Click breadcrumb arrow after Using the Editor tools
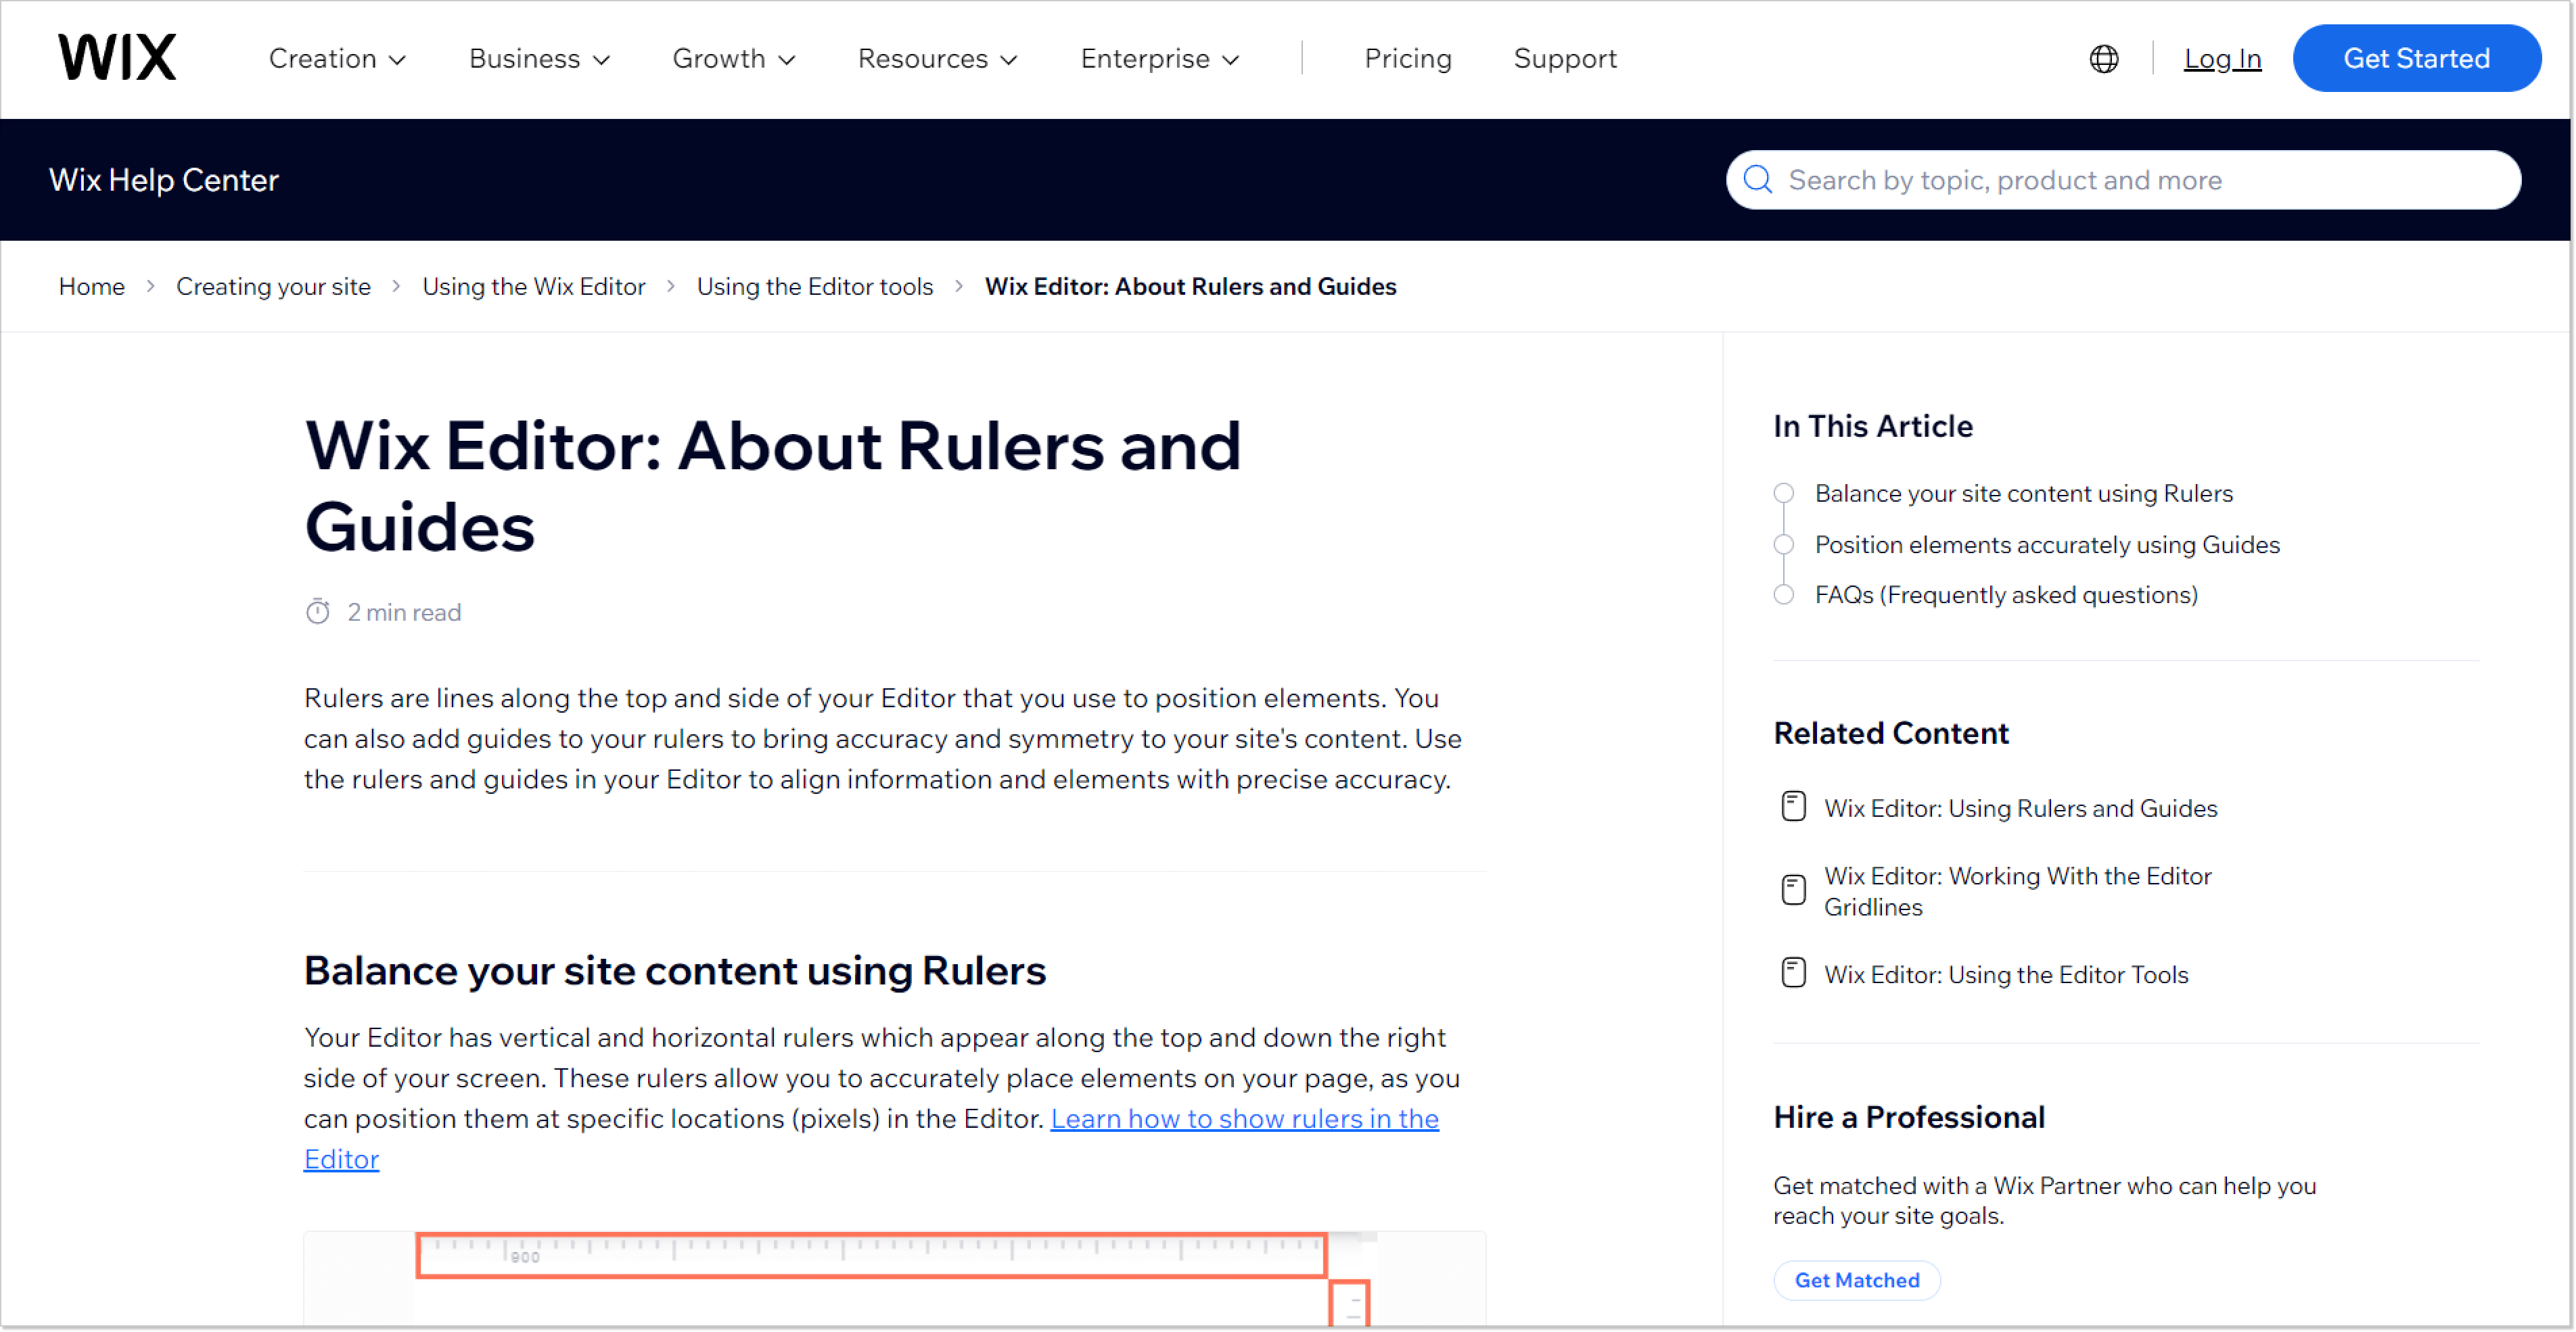The height and width of the screenshot is (1332, 2576). 959,286
